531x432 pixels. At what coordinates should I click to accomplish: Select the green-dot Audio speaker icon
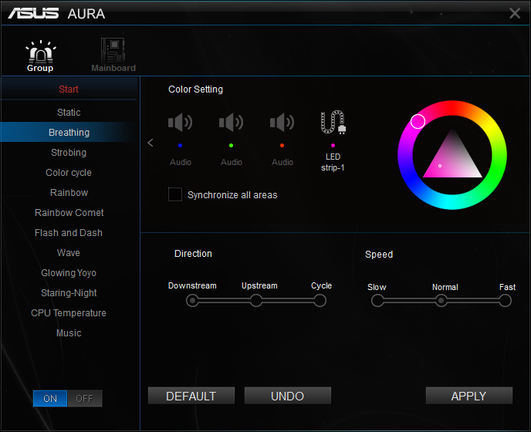[x=232, y=122]
